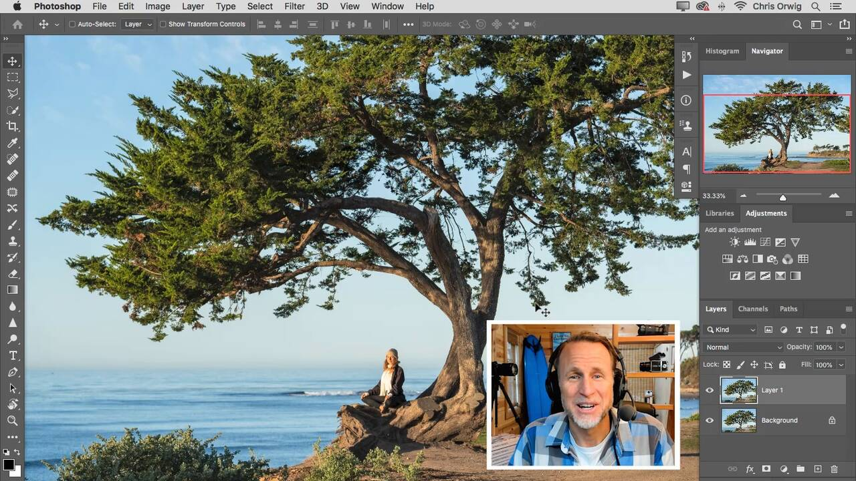Toggle layer filtering switch on or off
Viewport: 856px width, 481px height.
843,328
